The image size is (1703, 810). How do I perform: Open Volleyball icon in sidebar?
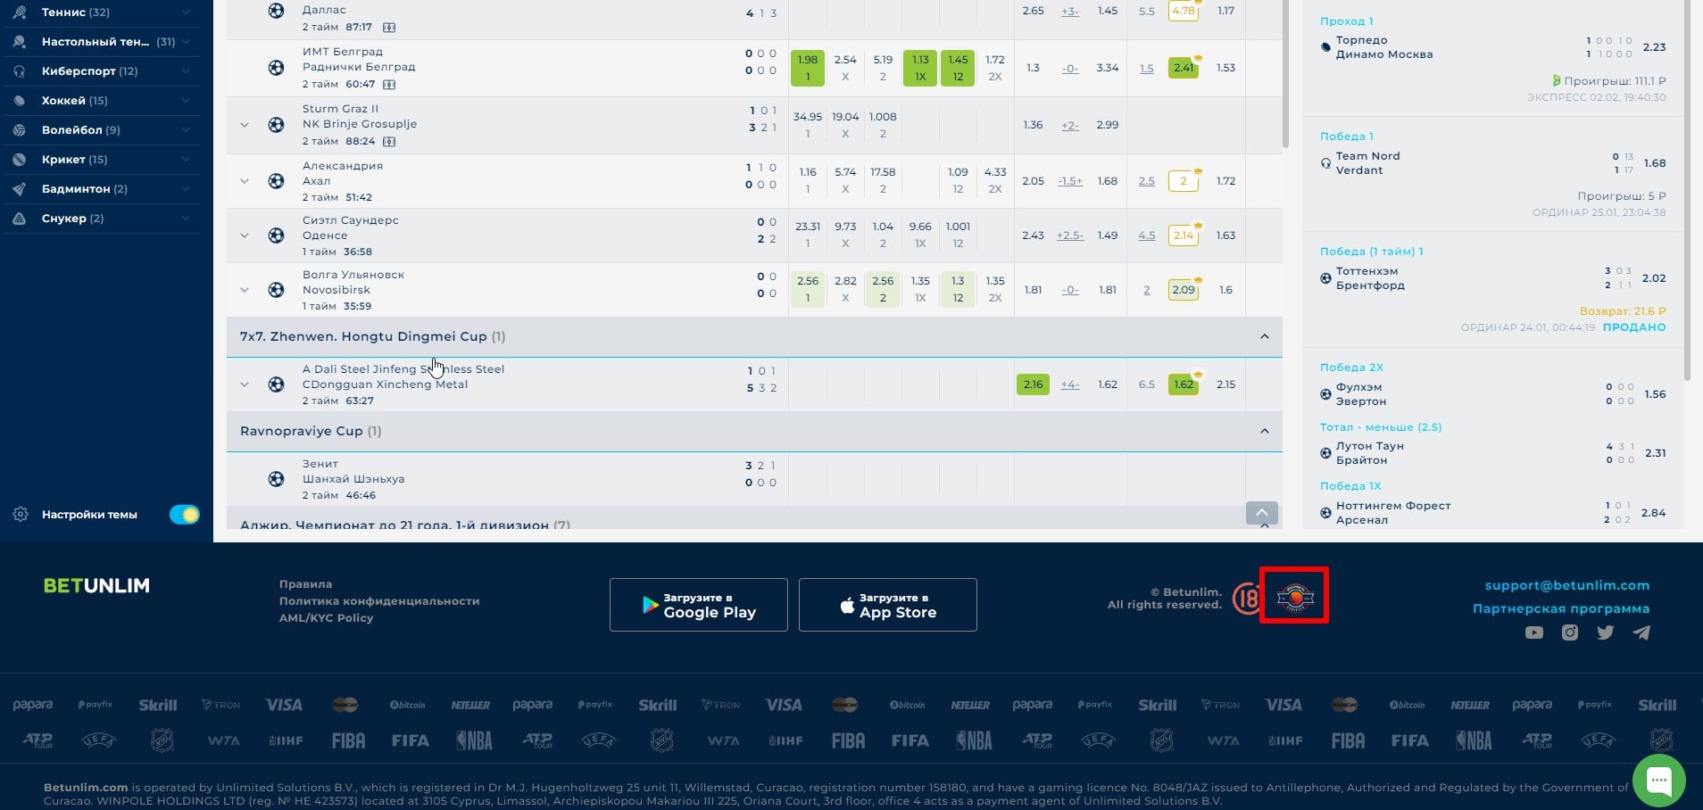point(20,130)
